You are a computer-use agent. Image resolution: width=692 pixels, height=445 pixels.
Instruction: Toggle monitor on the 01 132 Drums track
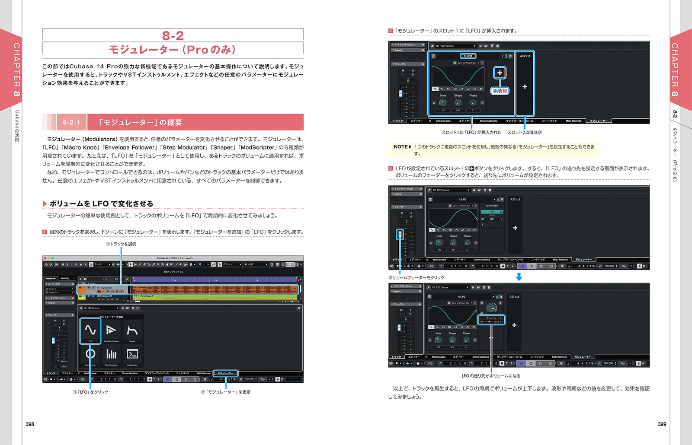pyautogui.click(x=103, y=292)
